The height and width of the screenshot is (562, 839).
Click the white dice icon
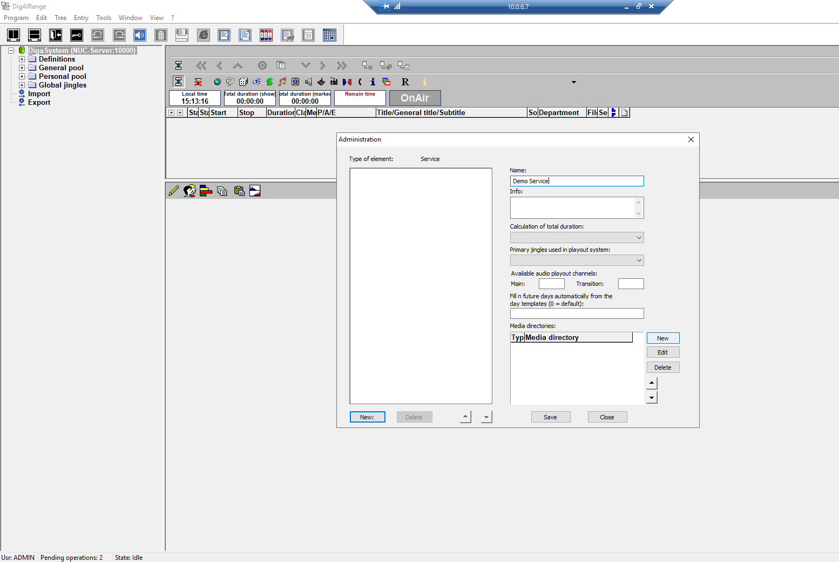pos(243,82)
